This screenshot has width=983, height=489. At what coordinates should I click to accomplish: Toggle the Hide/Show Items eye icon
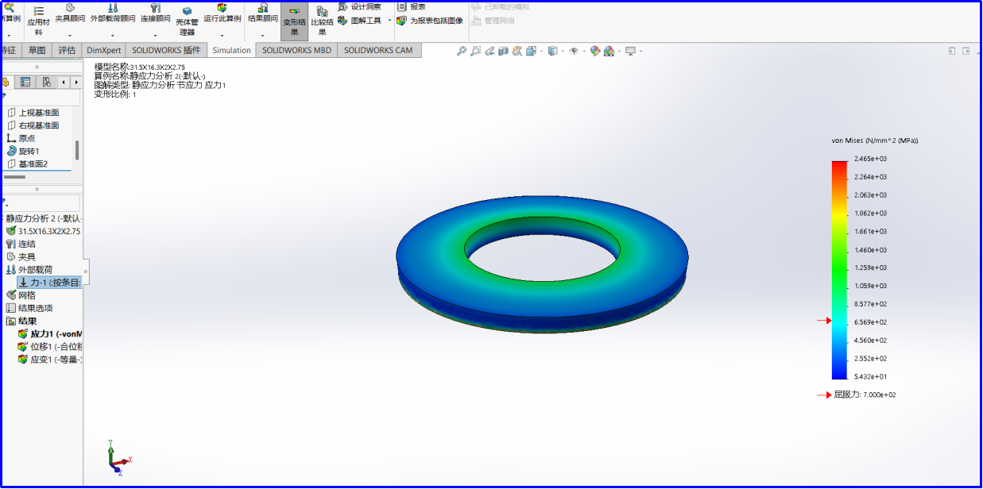coord(573,51)
